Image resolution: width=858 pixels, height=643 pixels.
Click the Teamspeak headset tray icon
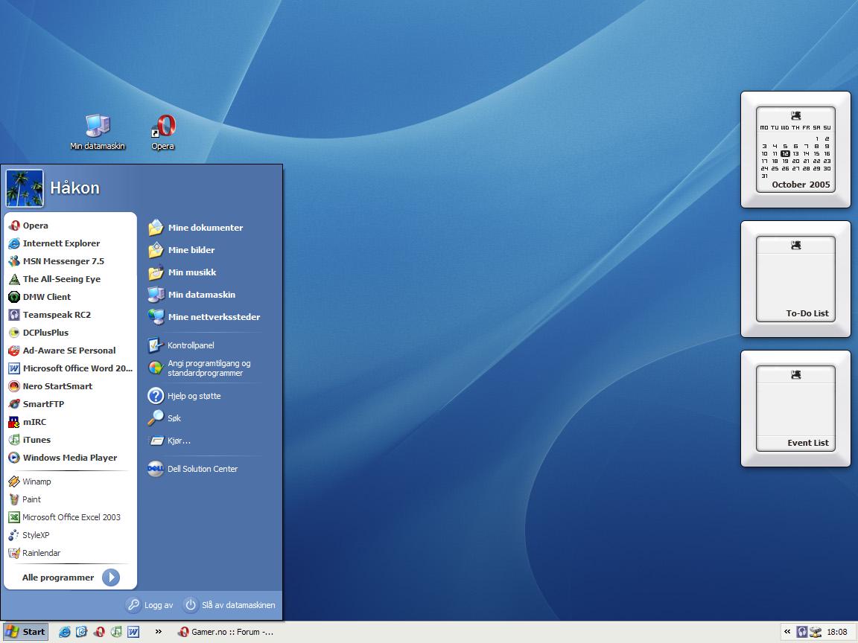[801, 632]
